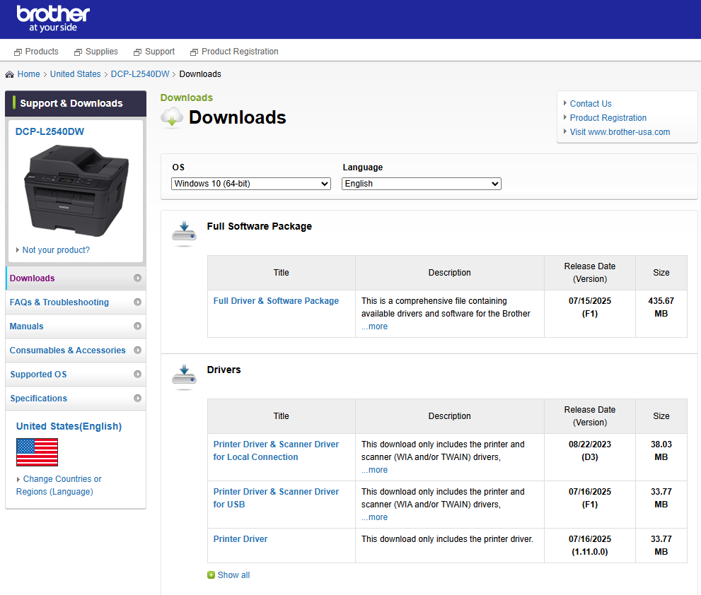
Task: Expand the Manuals section via its arrow
Action: point(139,326)
